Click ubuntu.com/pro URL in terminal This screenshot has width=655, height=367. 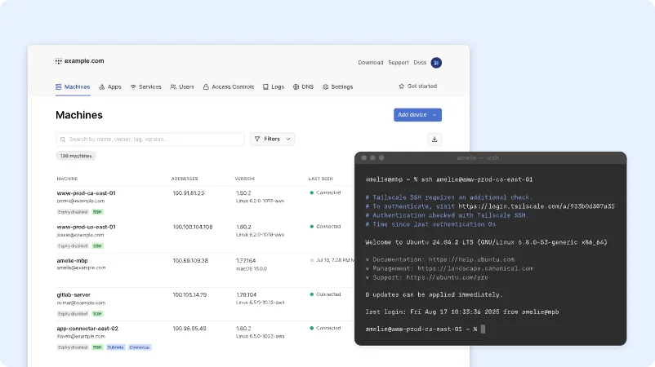[447, 278]
